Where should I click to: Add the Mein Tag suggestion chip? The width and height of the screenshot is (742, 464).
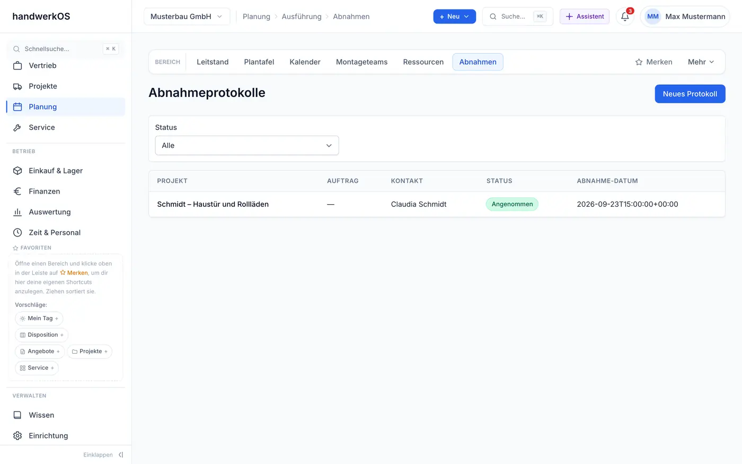pyautogui.click(x=39, y=318)
